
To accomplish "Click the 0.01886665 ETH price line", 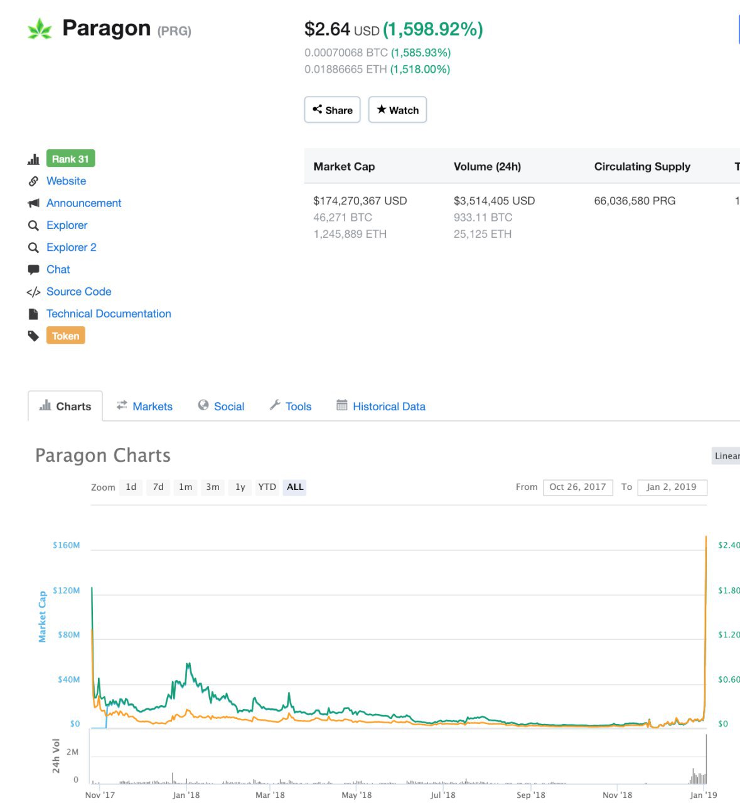I will tap(377, 70).
